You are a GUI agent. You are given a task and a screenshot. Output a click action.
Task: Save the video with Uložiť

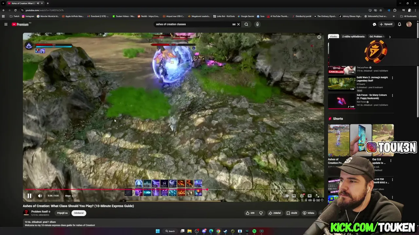tap(292, 213)
